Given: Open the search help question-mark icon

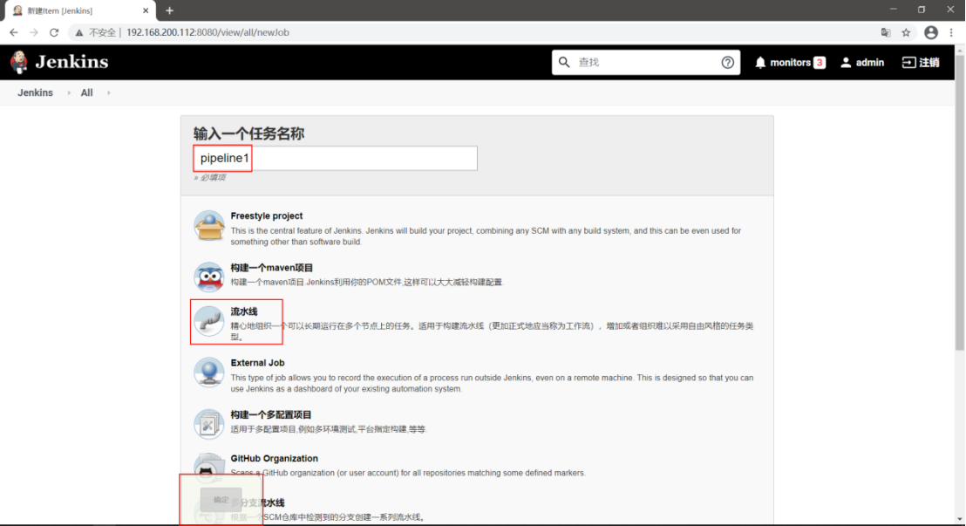Looking at the screenshot, I should [728, 62].
